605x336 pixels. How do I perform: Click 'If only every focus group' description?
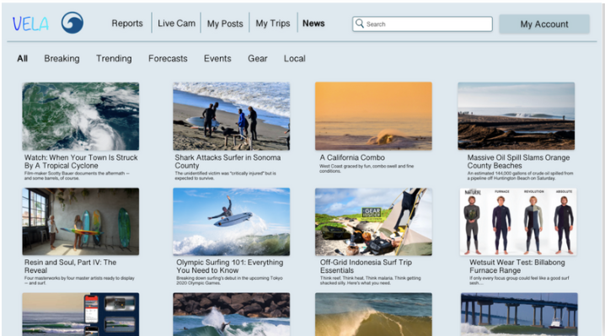click(x=520, y=280)
